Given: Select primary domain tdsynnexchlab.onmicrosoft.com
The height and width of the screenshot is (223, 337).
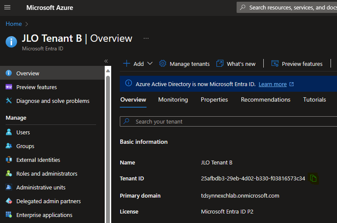Looking at the screenshot, I should [x=240, y=195].
